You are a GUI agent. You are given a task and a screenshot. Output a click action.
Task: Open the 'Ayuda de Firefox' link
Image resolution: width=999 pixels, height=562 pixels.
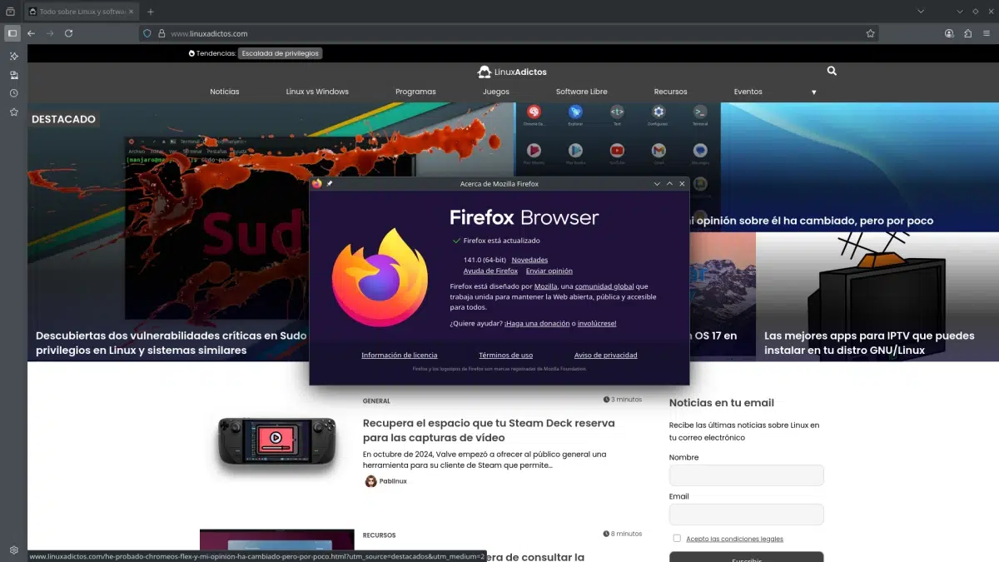[x=490, y=271]
